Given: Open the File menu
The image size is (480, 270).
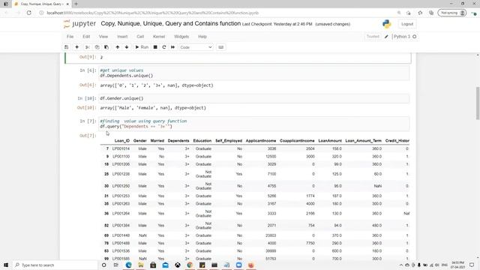Looking at the screenshot, I should click(x=70, y=37).
